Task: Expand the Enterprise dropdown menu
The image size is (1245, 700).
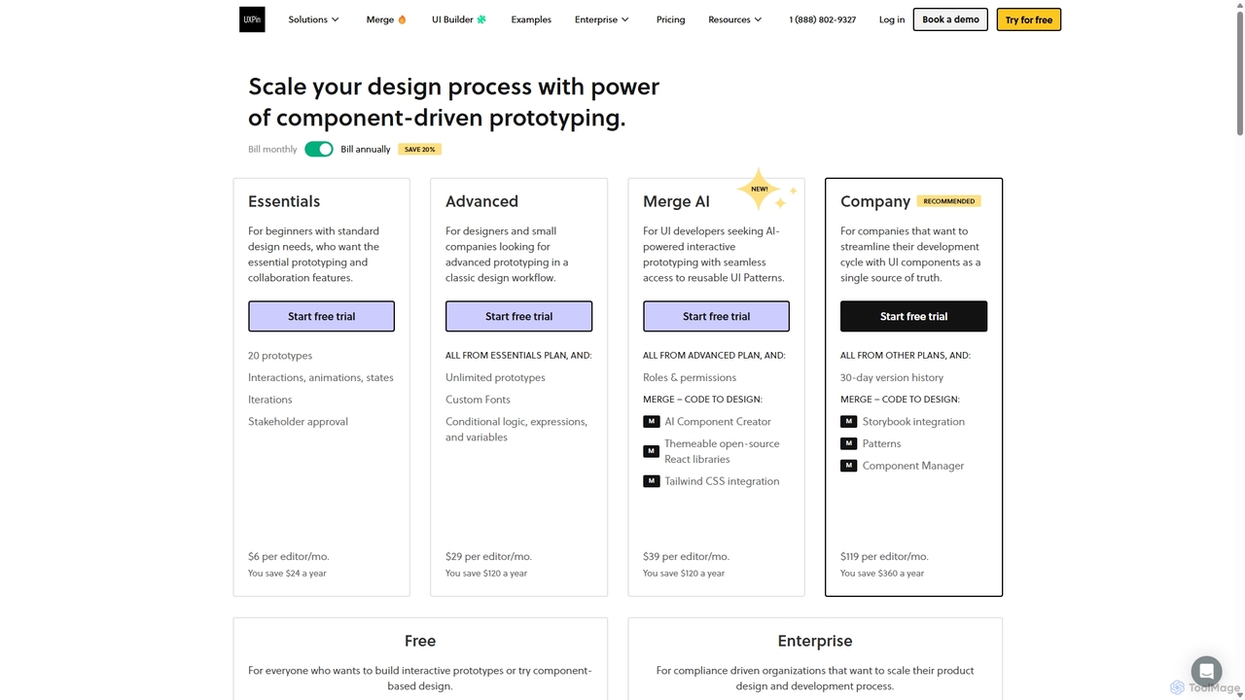Action: [x=602, y=19]
